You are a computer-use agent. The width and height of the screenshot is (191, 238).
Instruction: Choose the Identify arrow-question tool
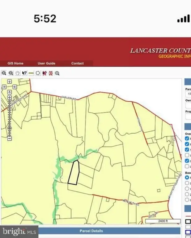click(24, 73)
